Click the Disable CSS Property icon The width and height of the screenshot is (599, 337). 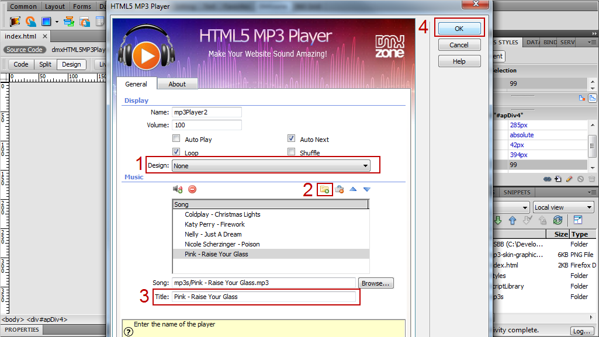581,179
